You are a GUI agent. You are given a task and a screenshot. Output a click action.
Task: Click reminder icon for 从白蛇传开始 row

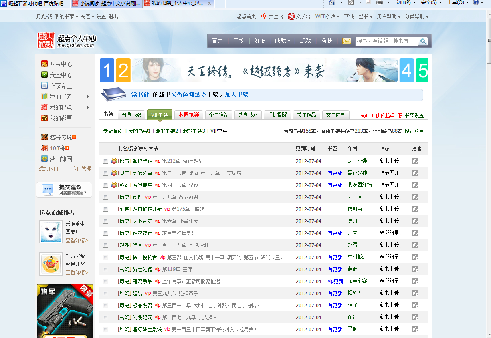click(x=415, y=209)
